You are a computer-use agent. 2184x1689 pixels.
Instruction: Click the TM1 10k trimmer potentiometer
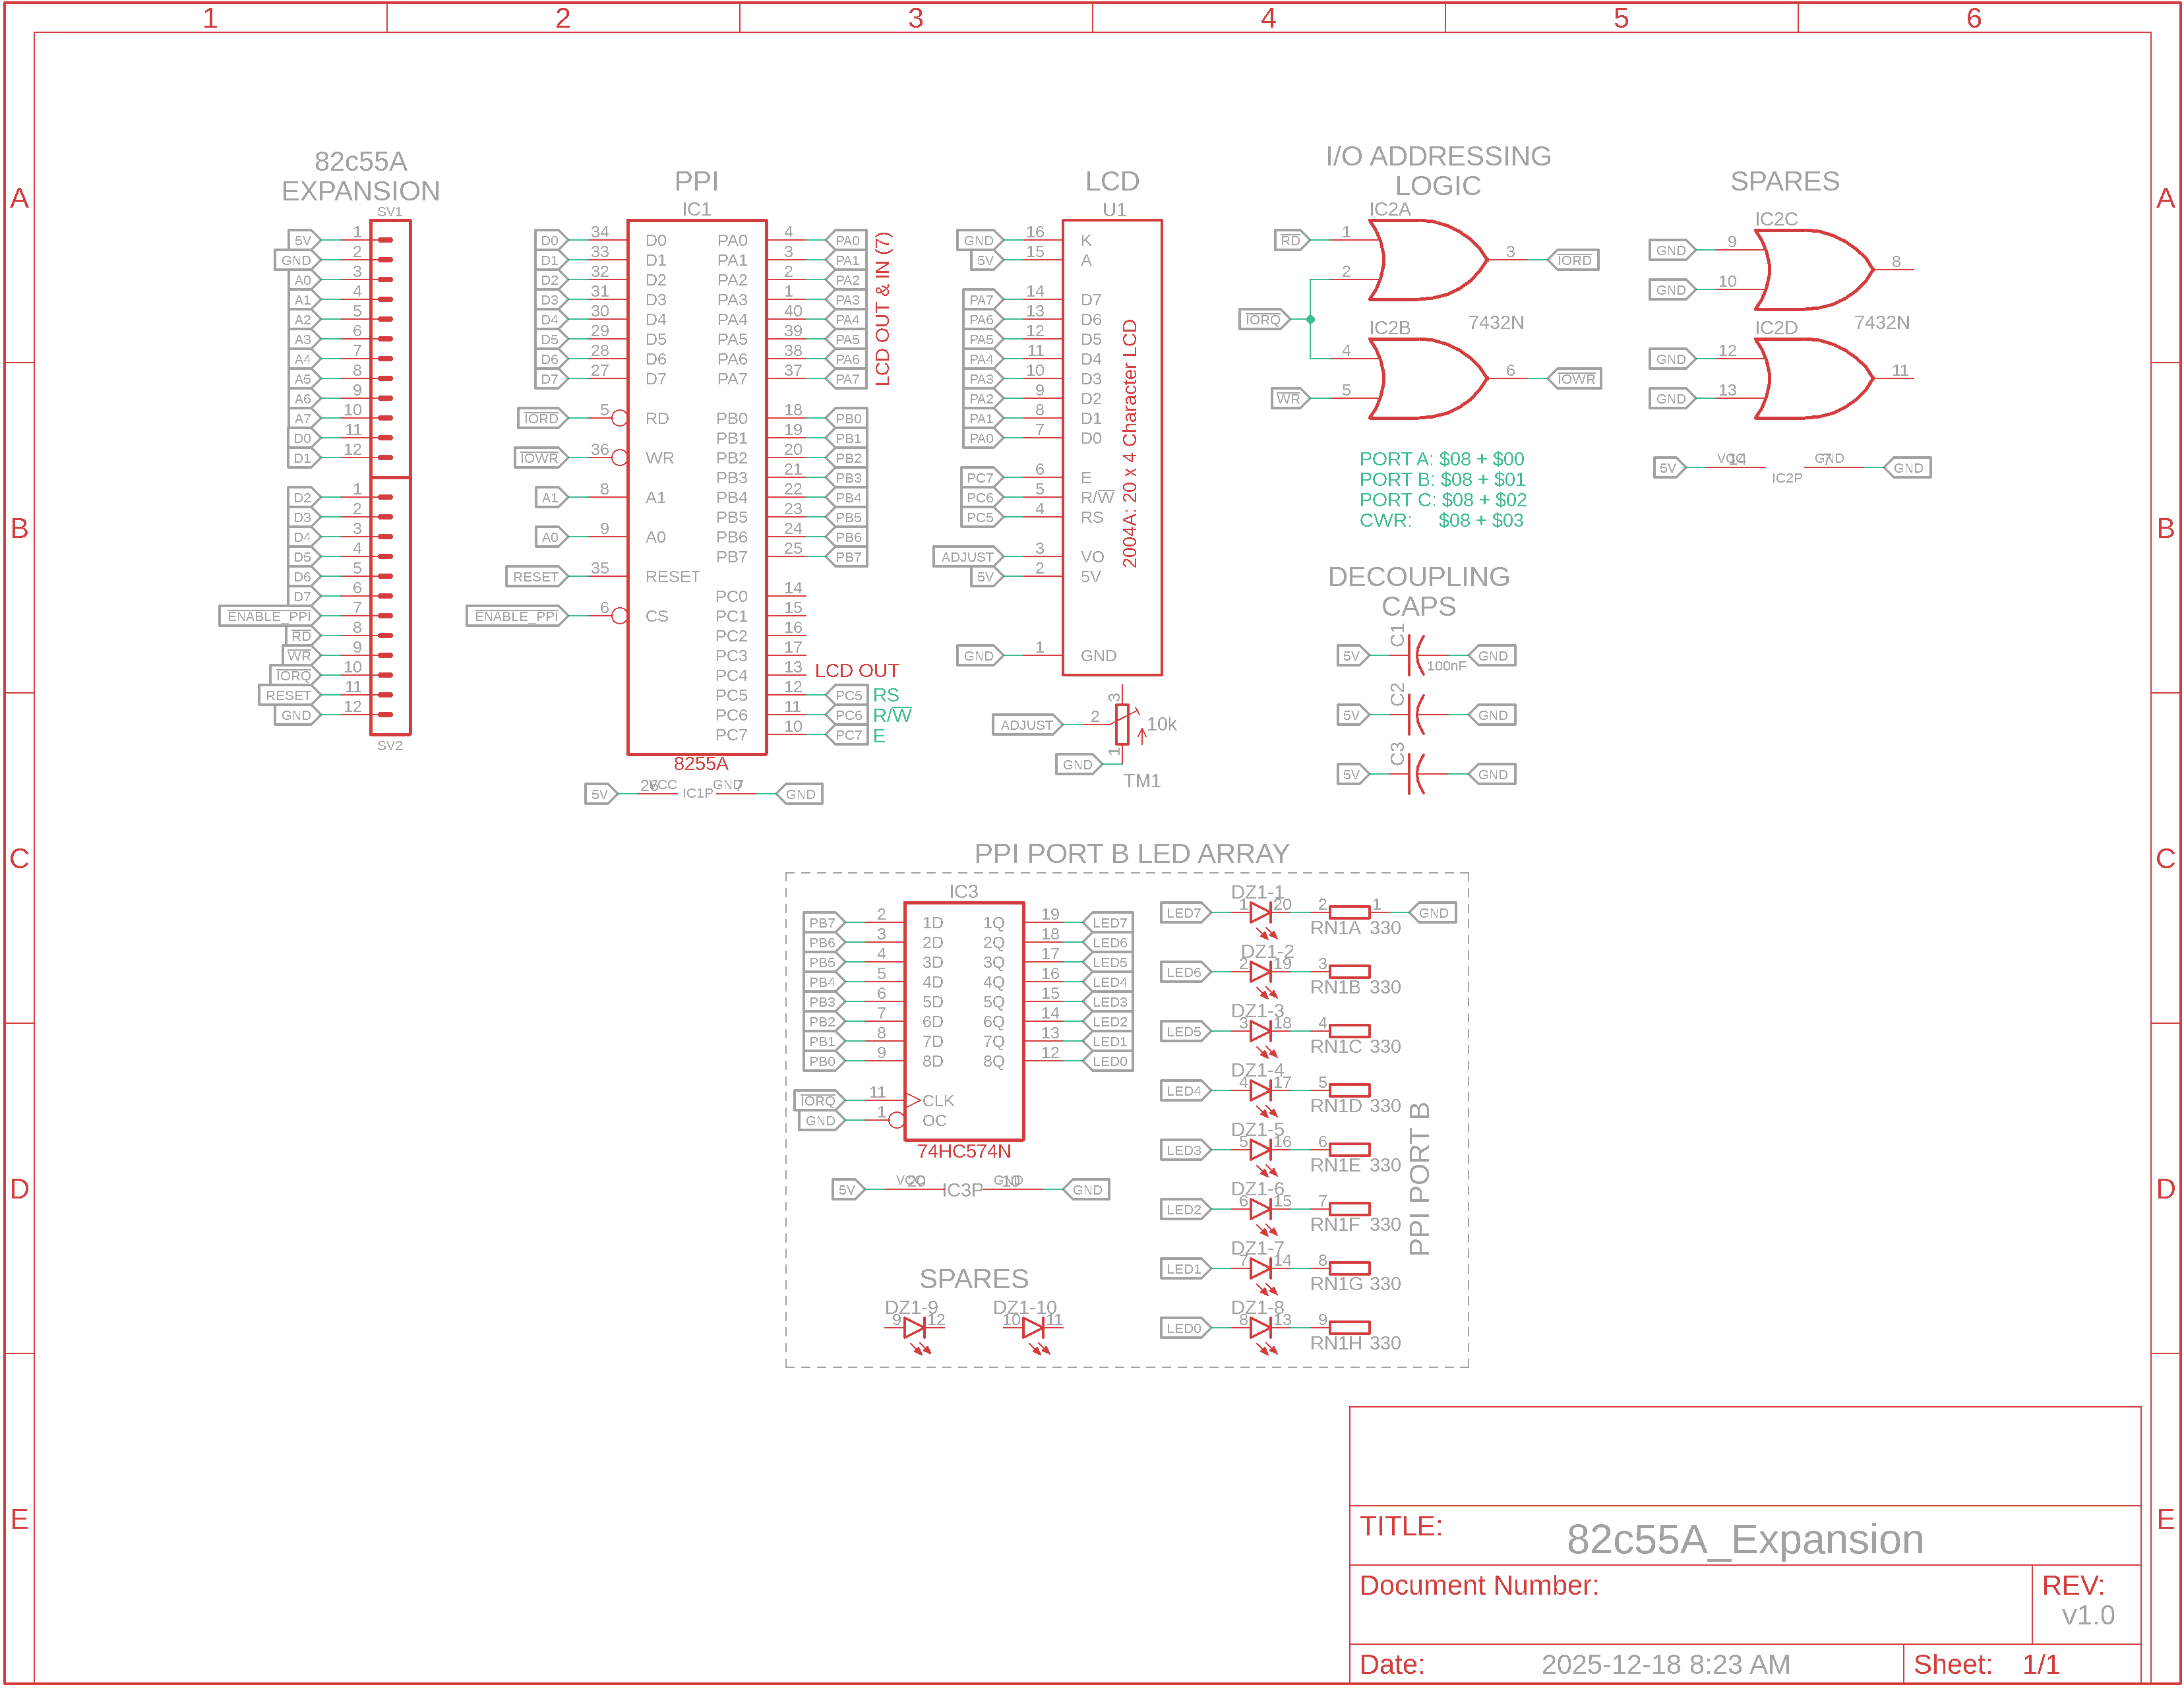click(x=1122, y=725)
